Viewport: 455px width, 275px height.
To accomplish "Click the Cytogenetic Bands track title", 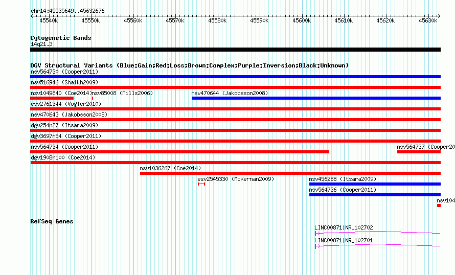I will pos(61,38).
